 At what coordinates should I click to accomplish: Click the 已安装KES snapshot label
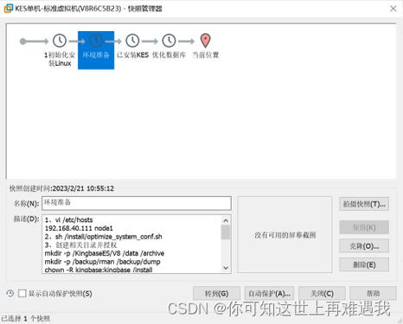[x=132, y=54]
